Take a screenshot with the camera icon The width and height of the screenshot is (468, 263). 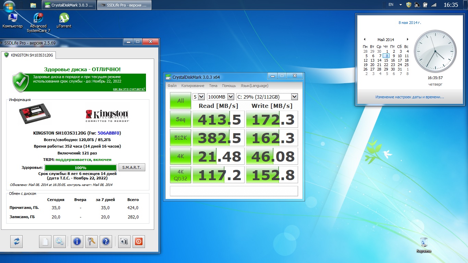[124, 241]
